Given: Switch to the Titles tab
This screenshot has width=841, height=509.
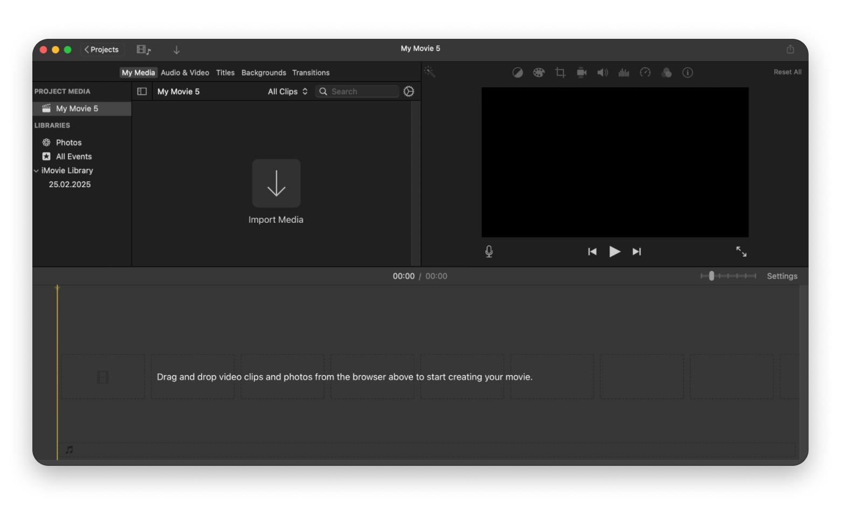Looking at the screenshot, I should tap(225, 73).
